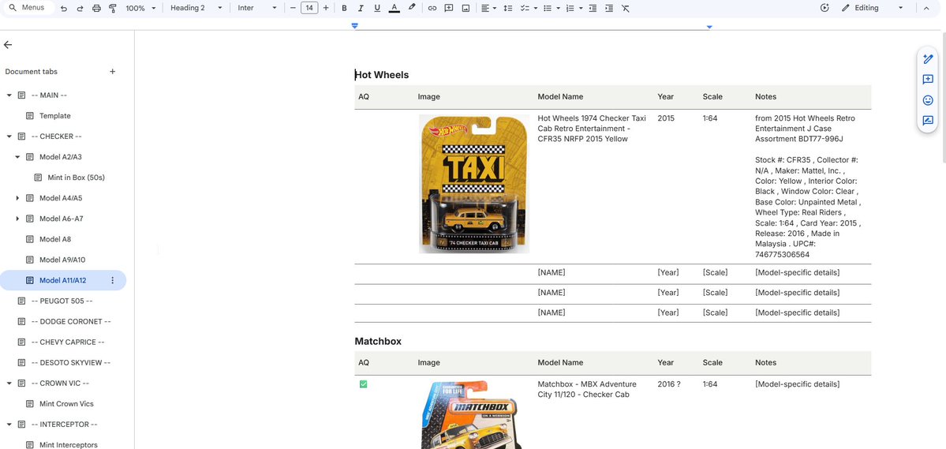Open the bulleted list options arrow

pyautogui.click(x=558, y=9)
